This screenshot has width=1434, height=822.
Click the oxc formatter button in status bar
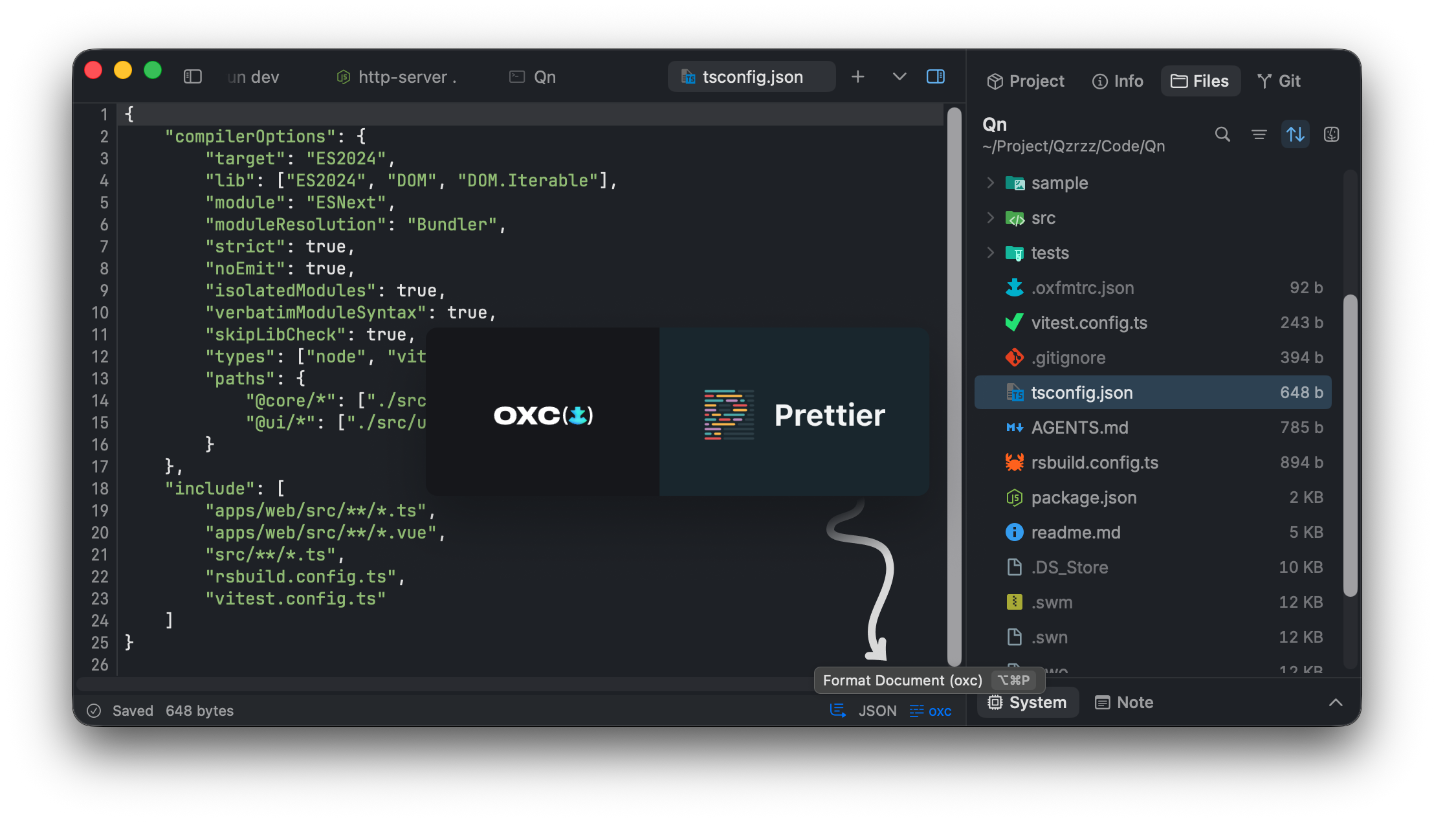click(x=931, y=711)
